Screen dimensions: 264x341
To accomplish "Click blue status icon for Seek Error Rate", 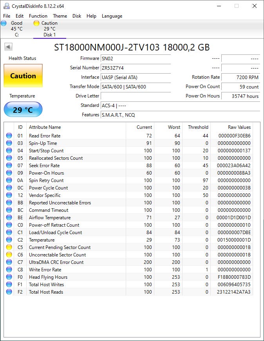I will pos(9,166).
